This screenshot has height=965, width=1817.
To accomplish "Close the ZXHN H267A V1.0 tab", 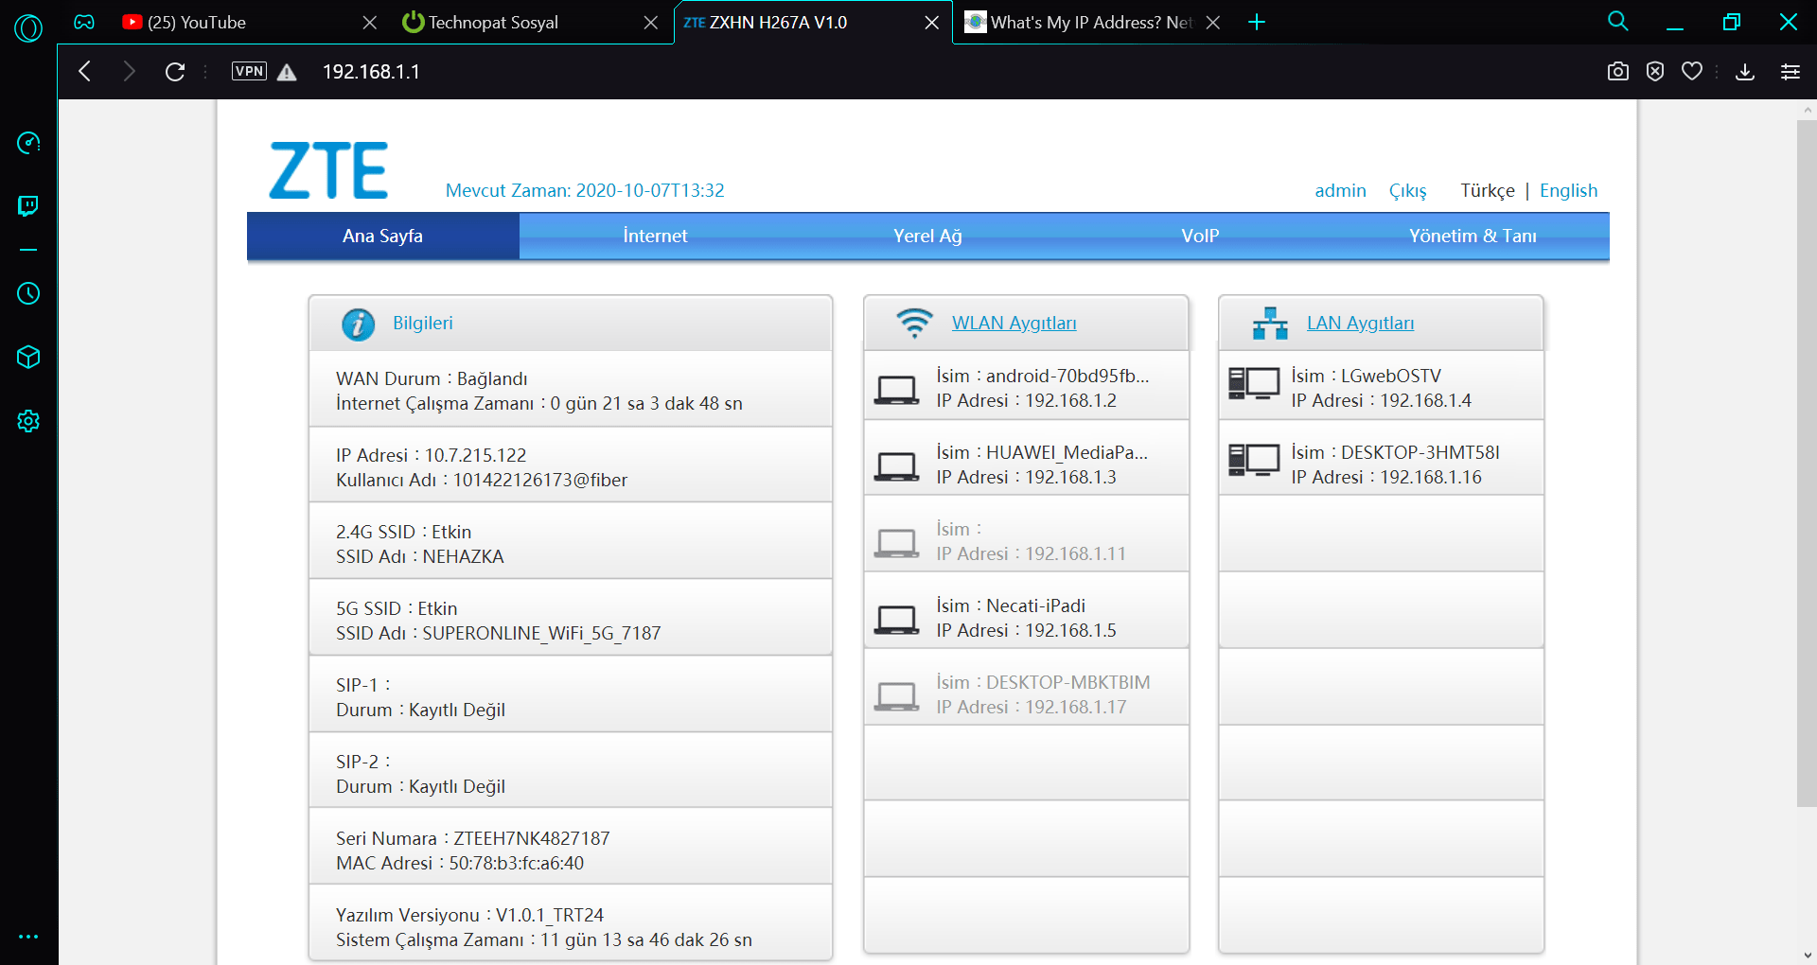I will [x=932, y=23].
